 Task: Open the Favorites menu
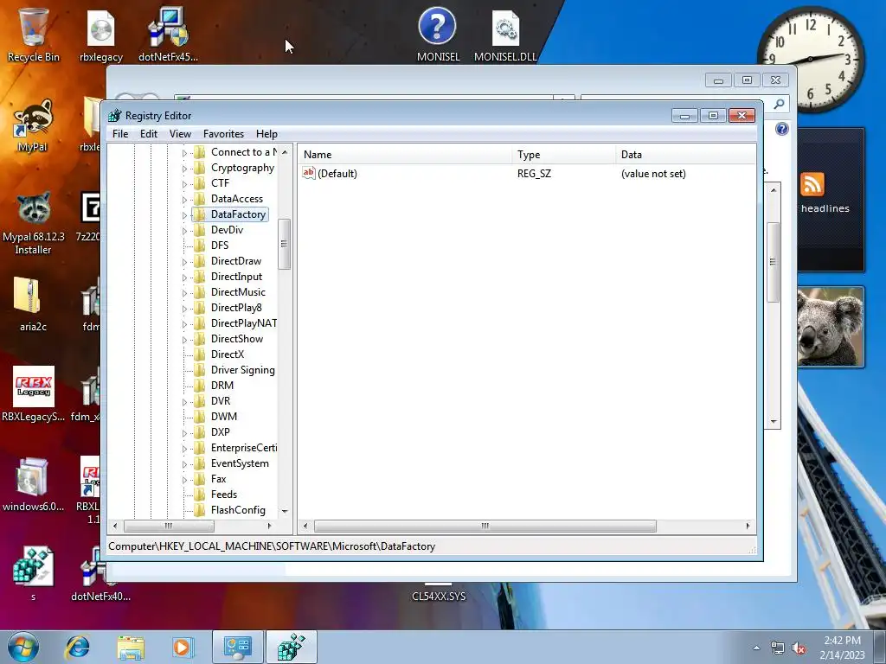tap(224, 134)
